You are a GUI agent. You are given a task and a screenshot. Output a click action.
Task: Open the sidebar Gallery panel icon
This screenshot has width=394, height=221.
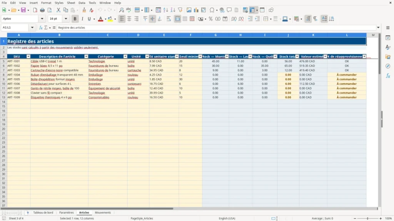click(x=388, y=57)
